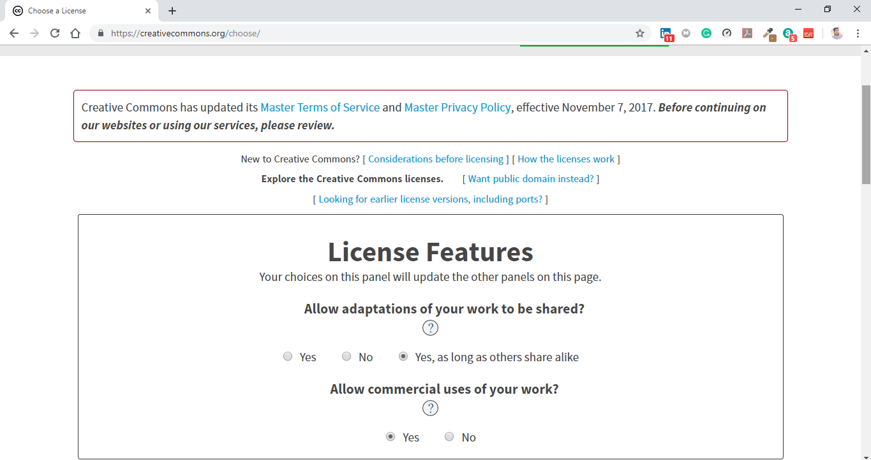Go back to the previous page

14,33
